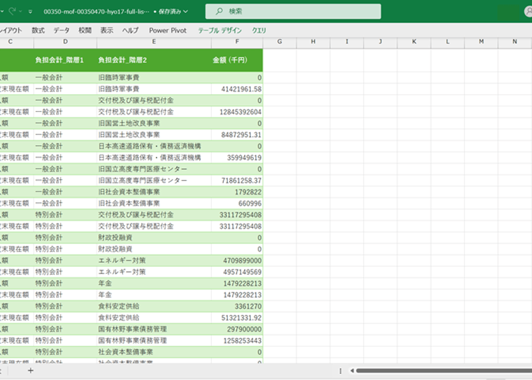Focus the 検索 search field
This screenshot has height=380, width=532.
coord(293,11)
